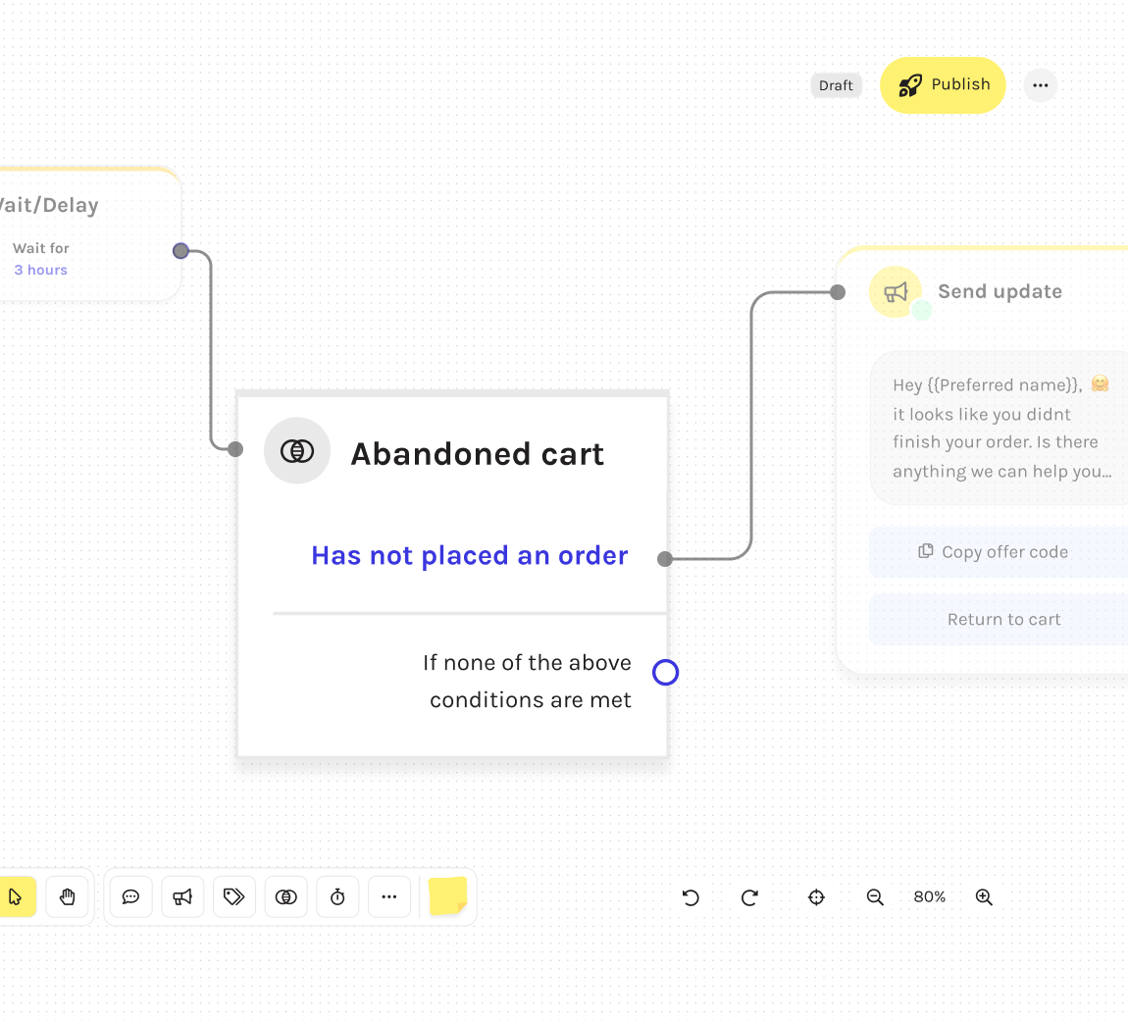
Task: Redo the last change
Action: pos(749,897)
